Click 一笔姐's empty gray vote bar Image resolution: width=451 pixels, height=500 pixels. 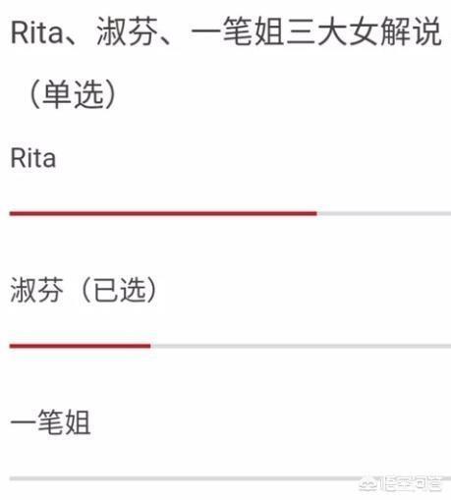(230, 478)
